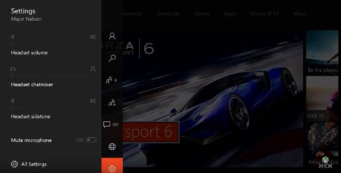Image resolution: width=341 pixels, height=173 pixels.
Task: Adjust the Headset volume slider
Action: (x=54, y=43)
